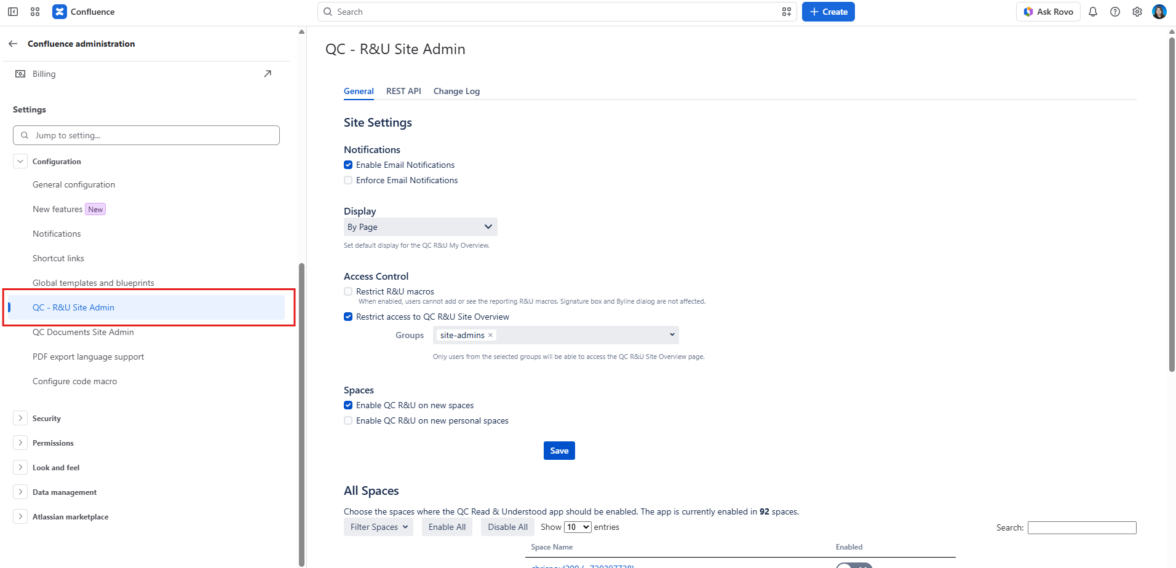
Task: Select QC - R&U Site Admin in sidebar
Action: coord(146,307)
